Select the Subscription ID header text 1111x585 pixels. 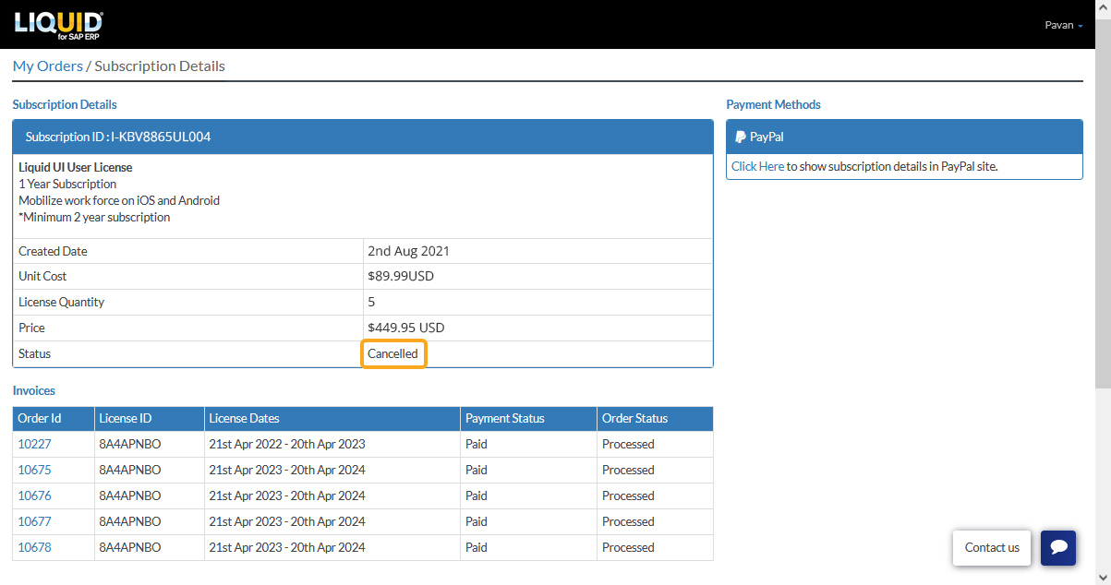coord(118,137)
